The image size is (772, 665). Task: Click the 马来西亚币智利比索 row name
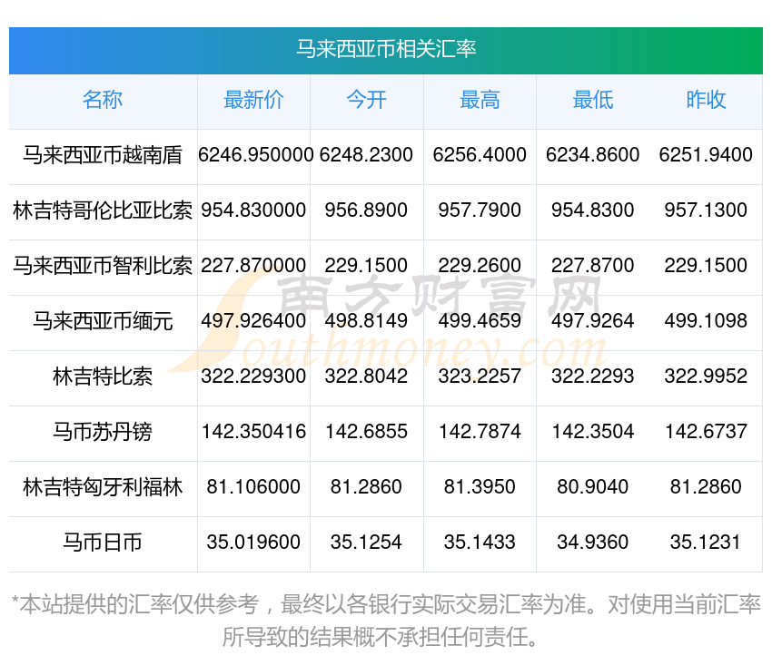pyautogui.click(x=103, y=266)
